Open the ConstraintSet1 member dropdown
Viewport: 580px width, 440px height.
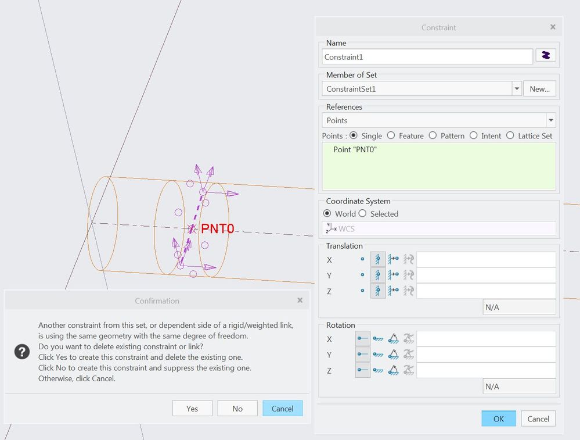pyautogui.click(x=516, y=89)
